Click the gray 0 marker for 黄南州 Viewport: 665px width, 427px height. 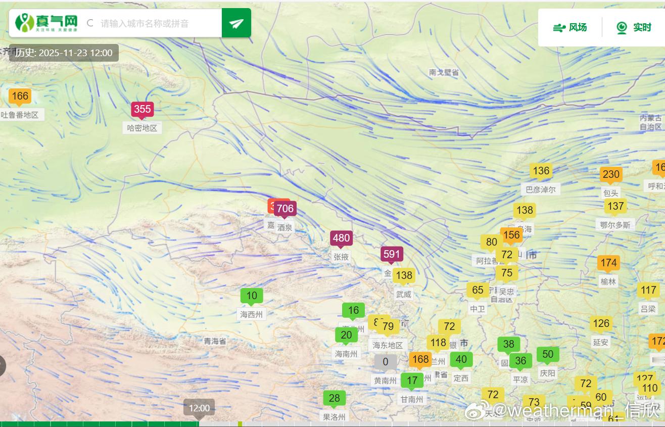point(386,362)
